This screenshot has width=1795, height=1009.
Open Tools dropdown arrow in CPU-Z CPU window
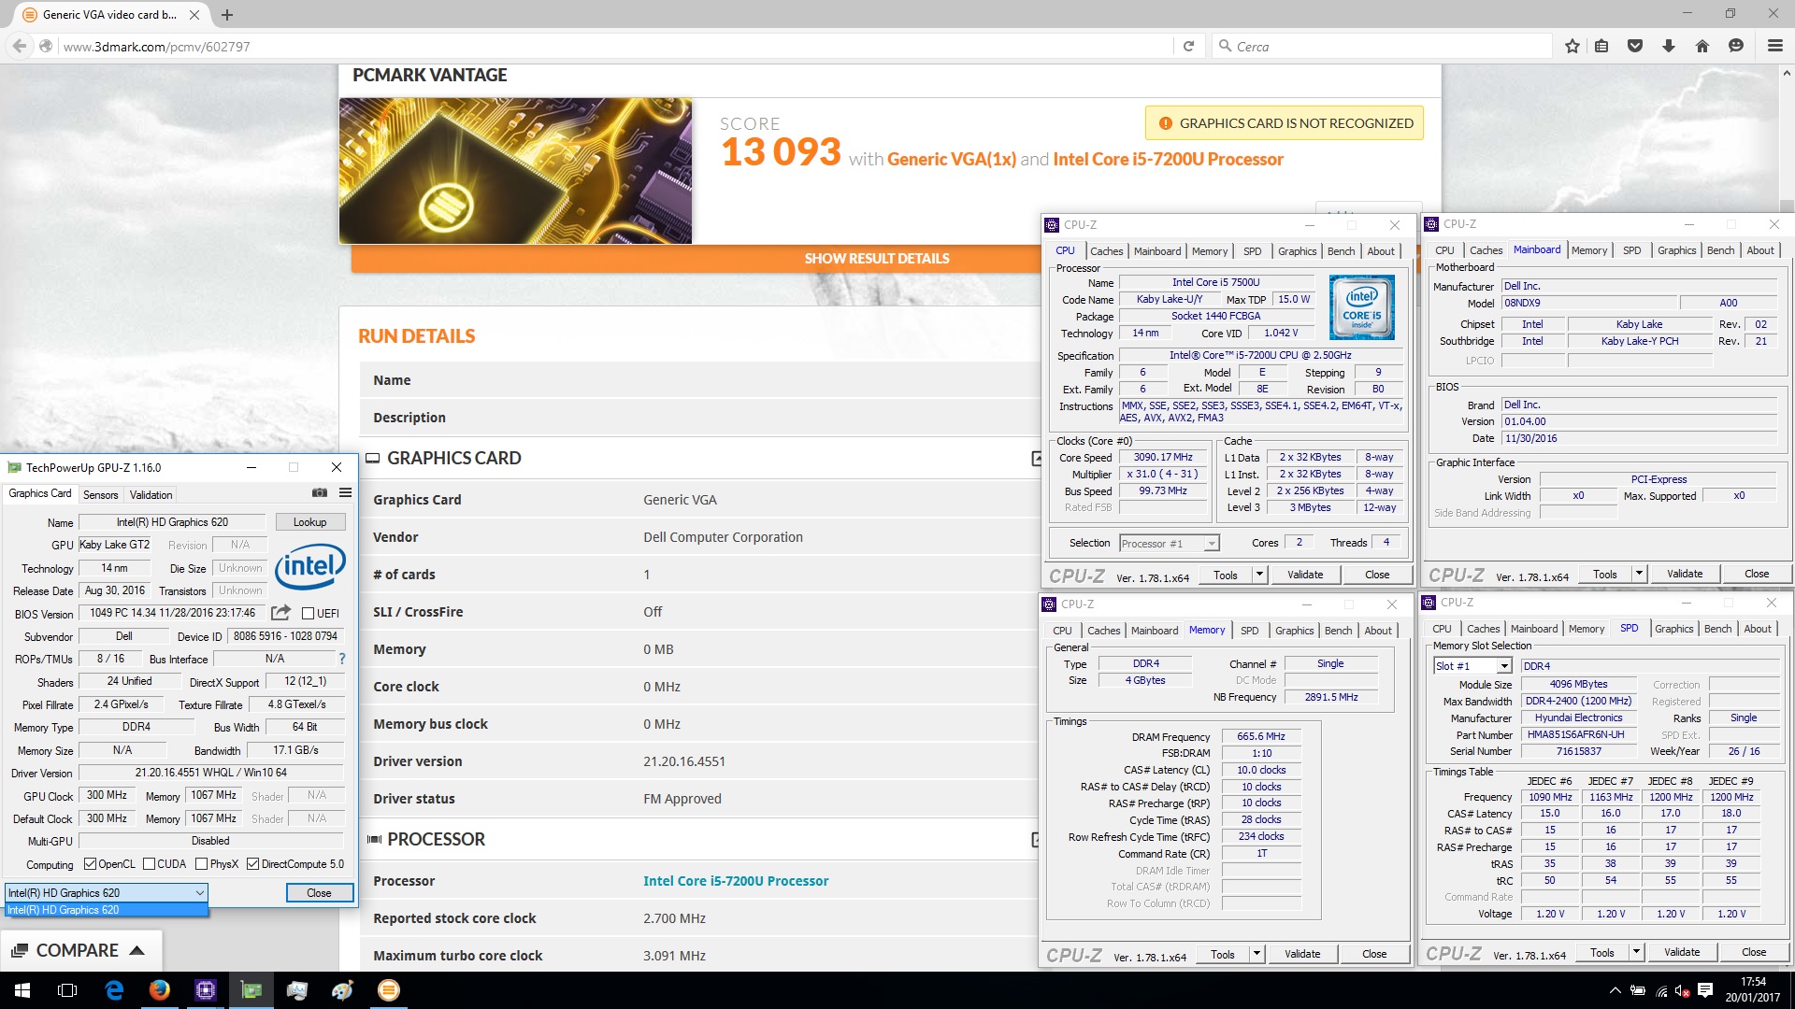[1259, 576]
